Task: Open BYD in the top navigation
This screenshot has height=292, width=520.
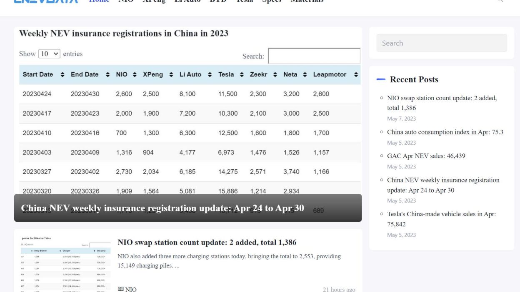Action: 218,1
